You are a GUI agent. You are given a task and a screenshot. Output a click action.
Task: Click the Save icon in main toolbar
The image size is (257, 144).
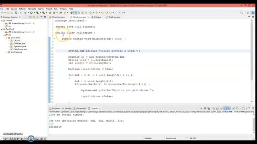(x=8, y=13)
